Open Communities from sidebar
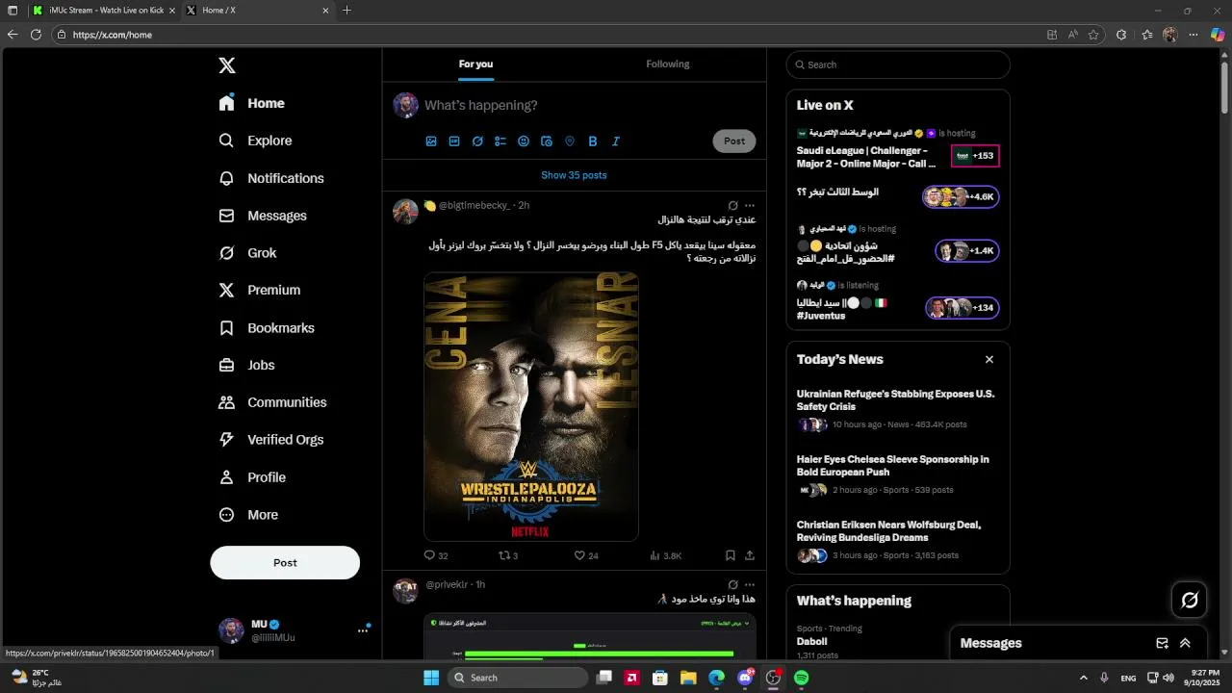 pyautogui.click(x=272, y=402)
